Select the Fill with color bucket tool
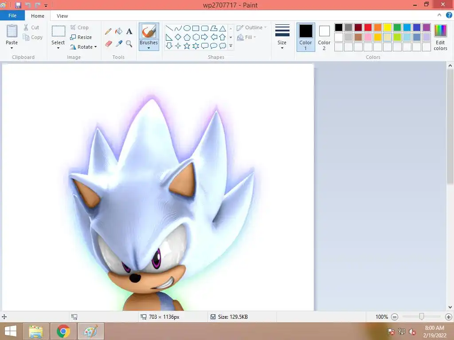 [119, 31]
